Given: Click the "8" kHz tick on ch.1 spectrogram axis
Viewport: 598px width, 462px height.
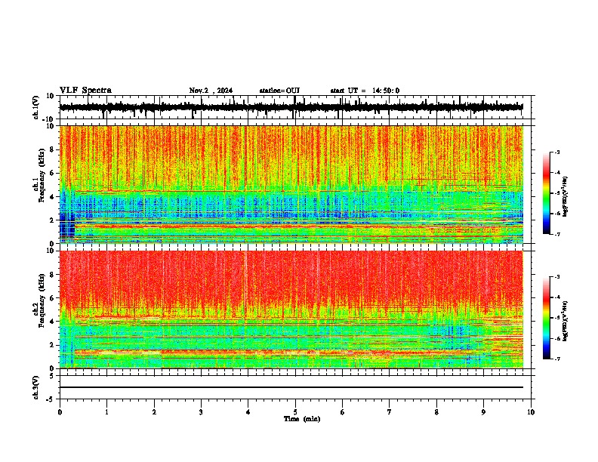Looking at the screenshot, I should tap(52, 149).
